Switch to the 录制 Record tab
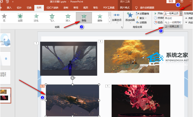 coord(66,8)
